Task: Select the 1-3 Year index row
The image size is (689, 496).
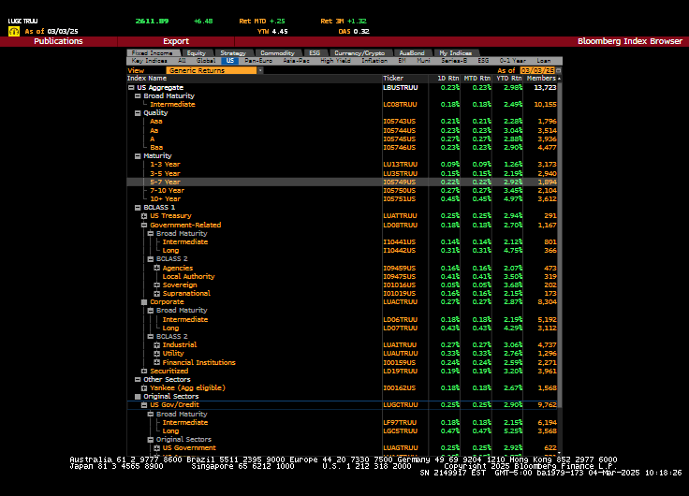Action: [x=342, y=165]
